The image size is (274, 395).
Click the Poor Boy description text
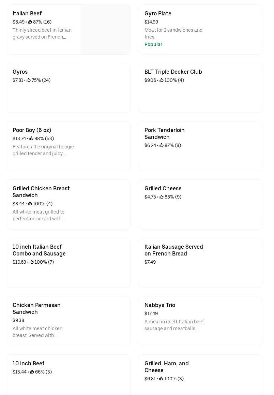point(43,150)
